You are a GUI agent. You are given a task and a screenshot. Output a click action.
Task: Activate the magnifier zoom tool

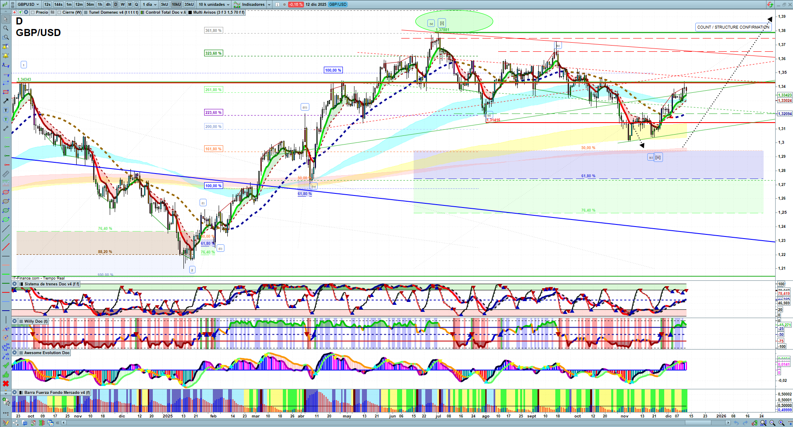[6, 28]
